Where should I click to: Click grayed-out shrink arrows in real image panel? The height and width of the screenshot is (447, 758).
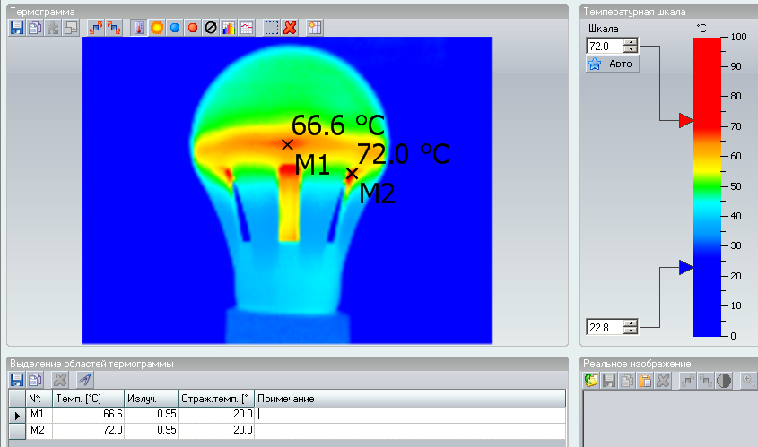tap(706, 381)
